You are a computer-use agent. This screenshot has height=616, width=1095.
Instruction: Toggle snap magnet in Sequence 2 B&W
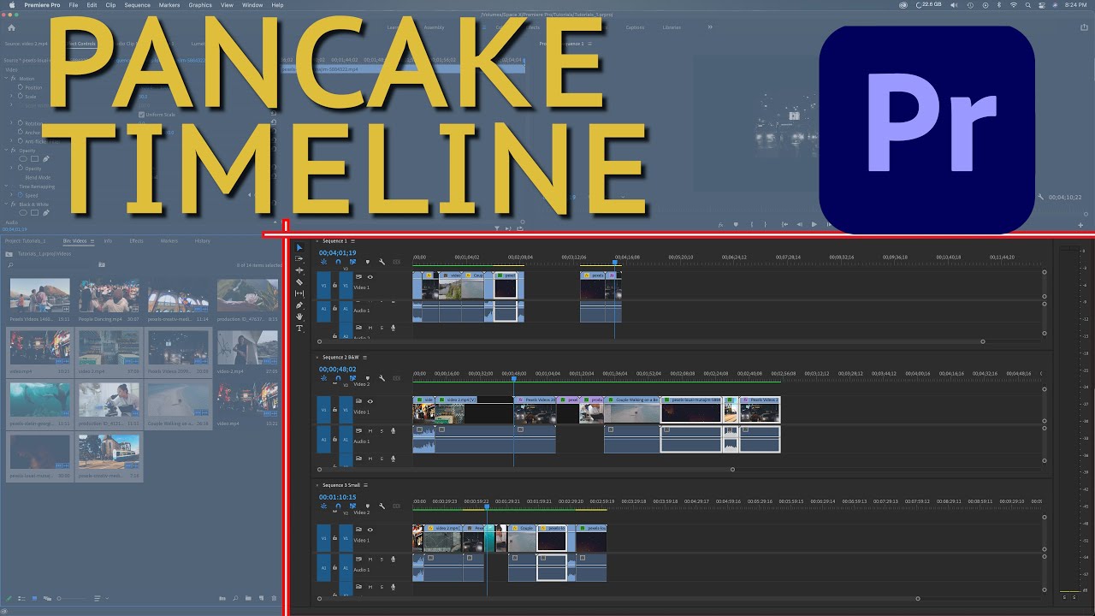(x=338, y=378)
